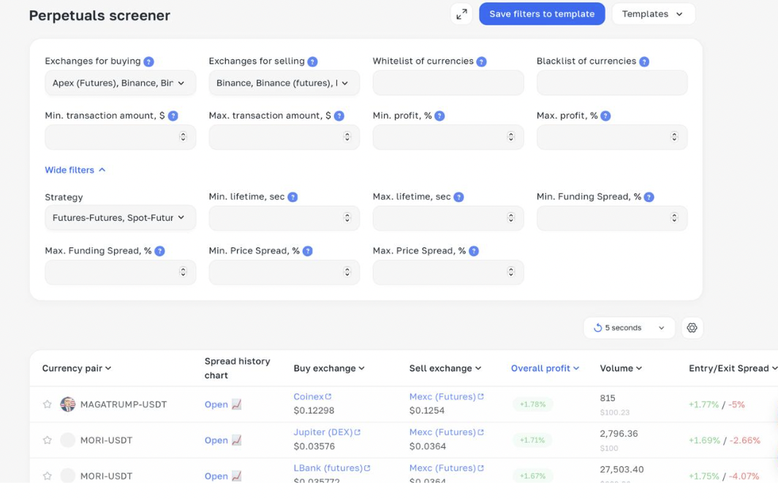This screenshot has height=499, width=778.
Task: Open external link icon beside Coinex
Action: pos(328,397)
